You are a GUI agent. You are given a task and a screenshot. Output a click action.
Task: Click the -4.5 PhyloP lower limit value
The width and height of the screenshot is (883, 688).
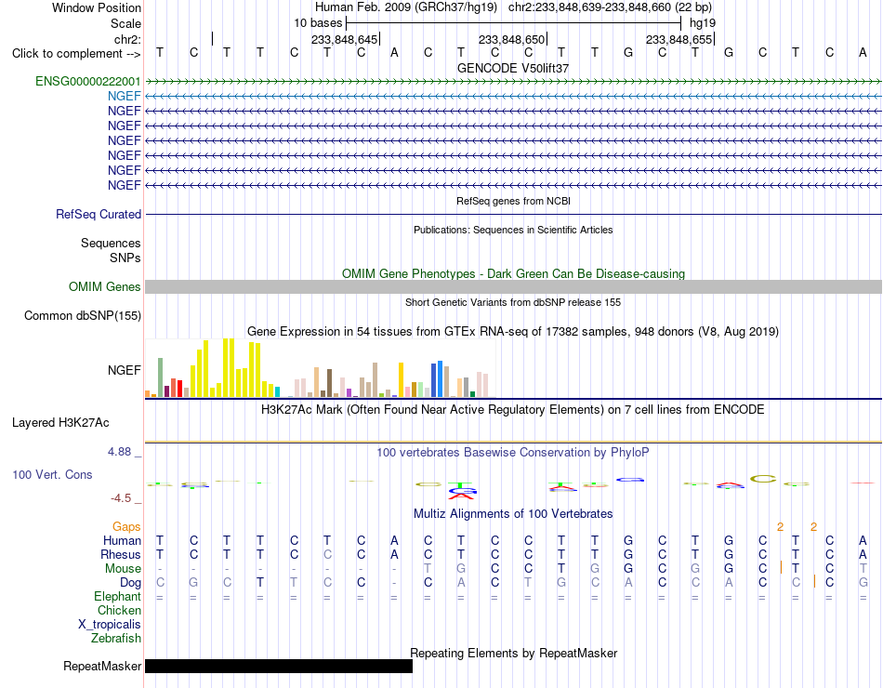coord(121,498)
